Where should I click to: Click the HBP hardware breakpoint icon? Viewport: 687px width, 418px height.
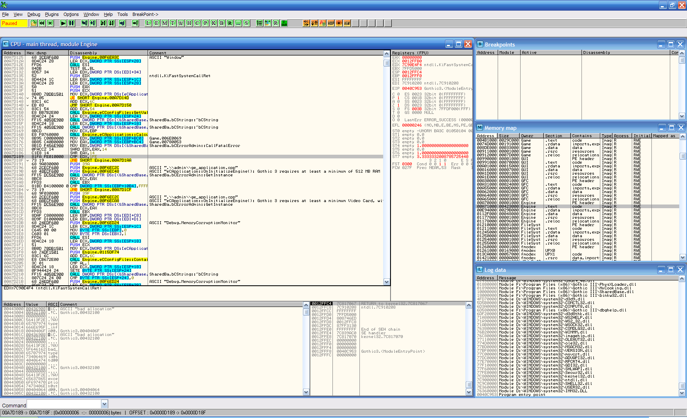[x=331, y=23]
